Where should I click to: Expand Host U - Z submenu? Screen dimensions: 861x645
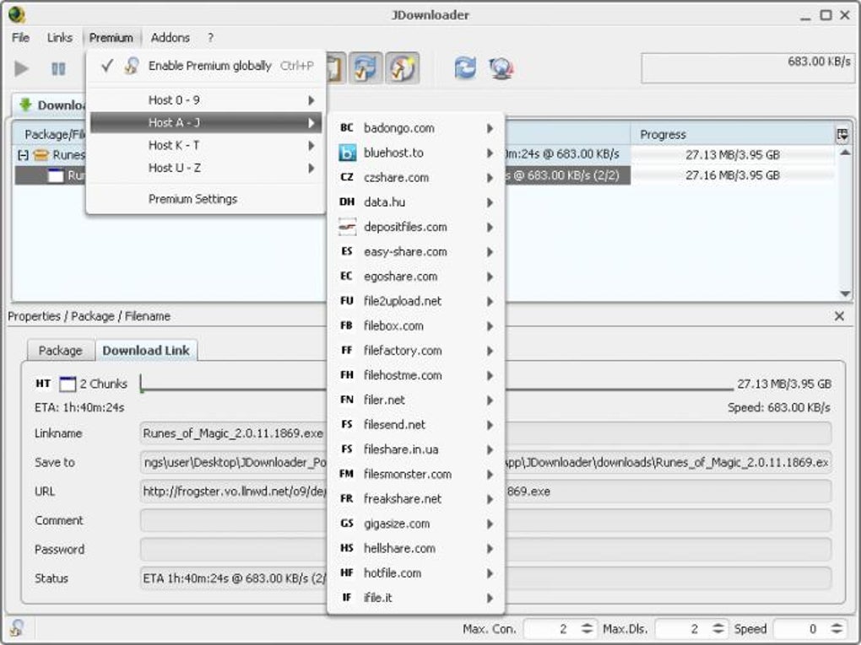tap(205, 168)
